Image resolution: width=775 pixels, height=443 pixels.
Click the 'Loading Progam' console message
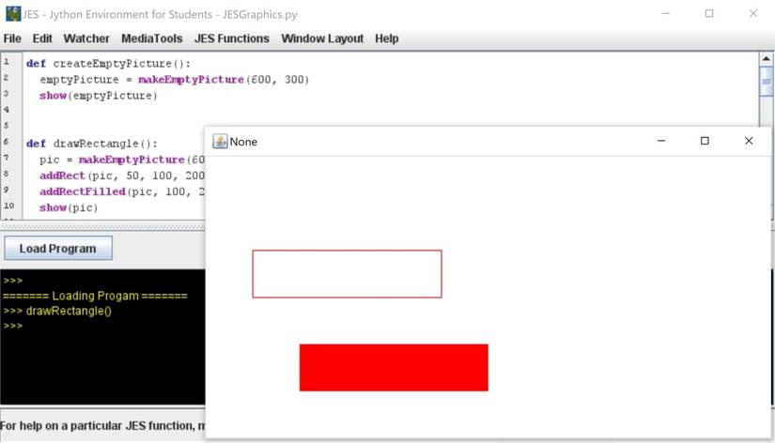96,296
